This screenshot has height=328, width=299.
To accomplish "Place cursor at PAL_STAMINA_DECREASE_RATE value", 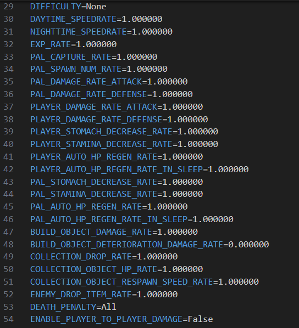I will (182, 194).
